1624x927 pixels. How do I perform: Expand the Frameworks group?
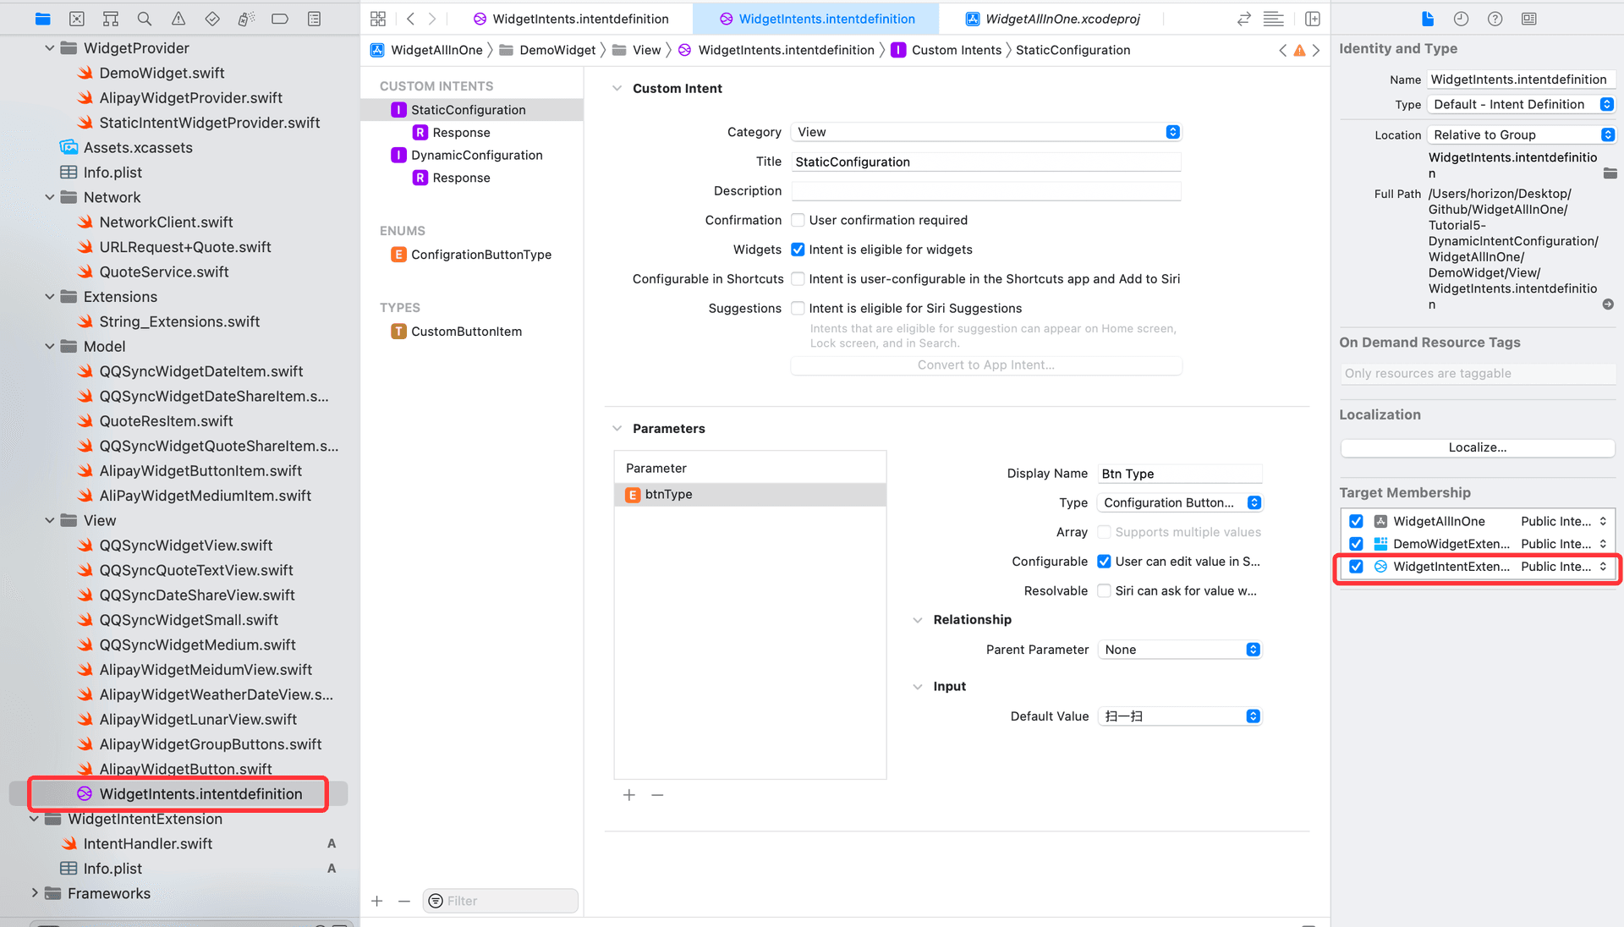[34, 893]
